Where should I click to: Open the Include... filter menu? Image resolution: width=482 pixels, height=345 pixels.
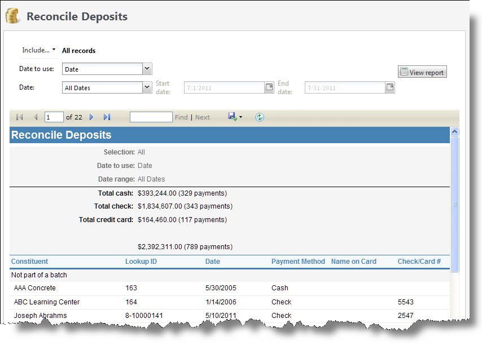point(38,50)
